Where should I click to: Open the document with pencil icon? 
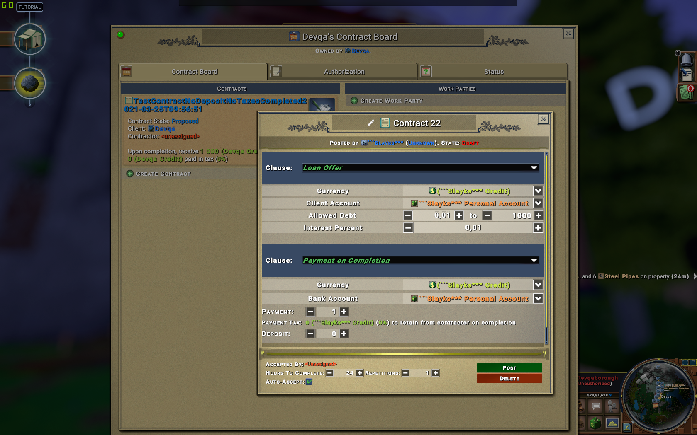point(686,75)
